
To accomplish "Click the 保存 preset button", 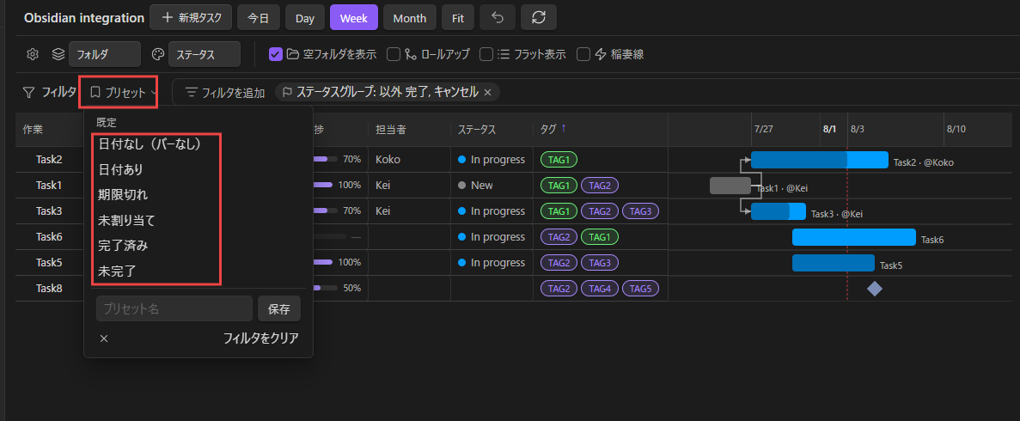I will click(x=279, y=309).
